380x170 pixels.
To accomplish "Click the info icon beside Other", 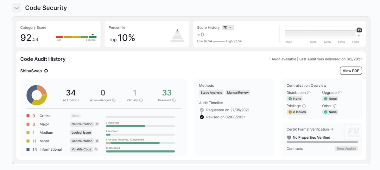I will 335,106.
